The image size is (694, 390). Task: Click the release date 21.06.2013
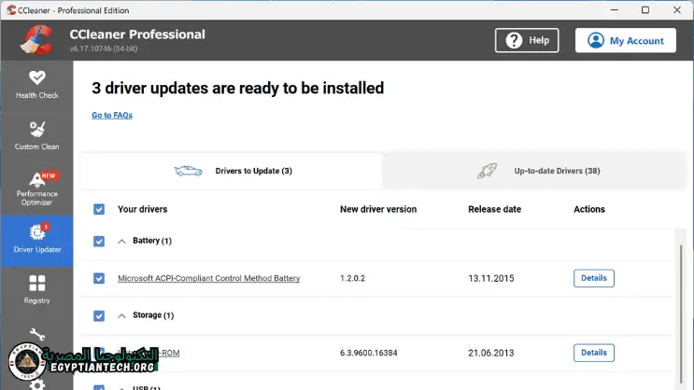pos(491,353)
